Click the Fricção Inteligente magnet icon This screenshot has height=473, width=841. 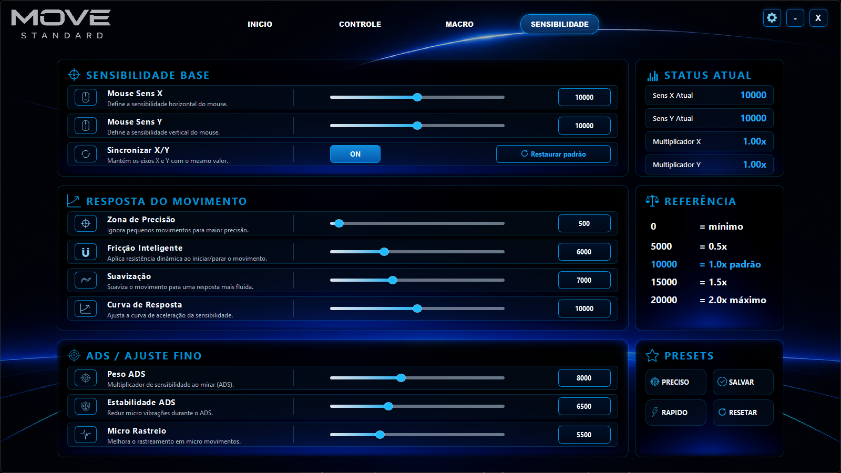(x=86, y=252)
